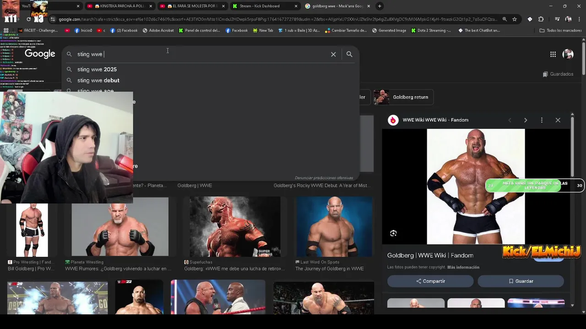This screenshot has width=586, height=329.
Task: Open a new browser tab
Action: coord(380,6)
